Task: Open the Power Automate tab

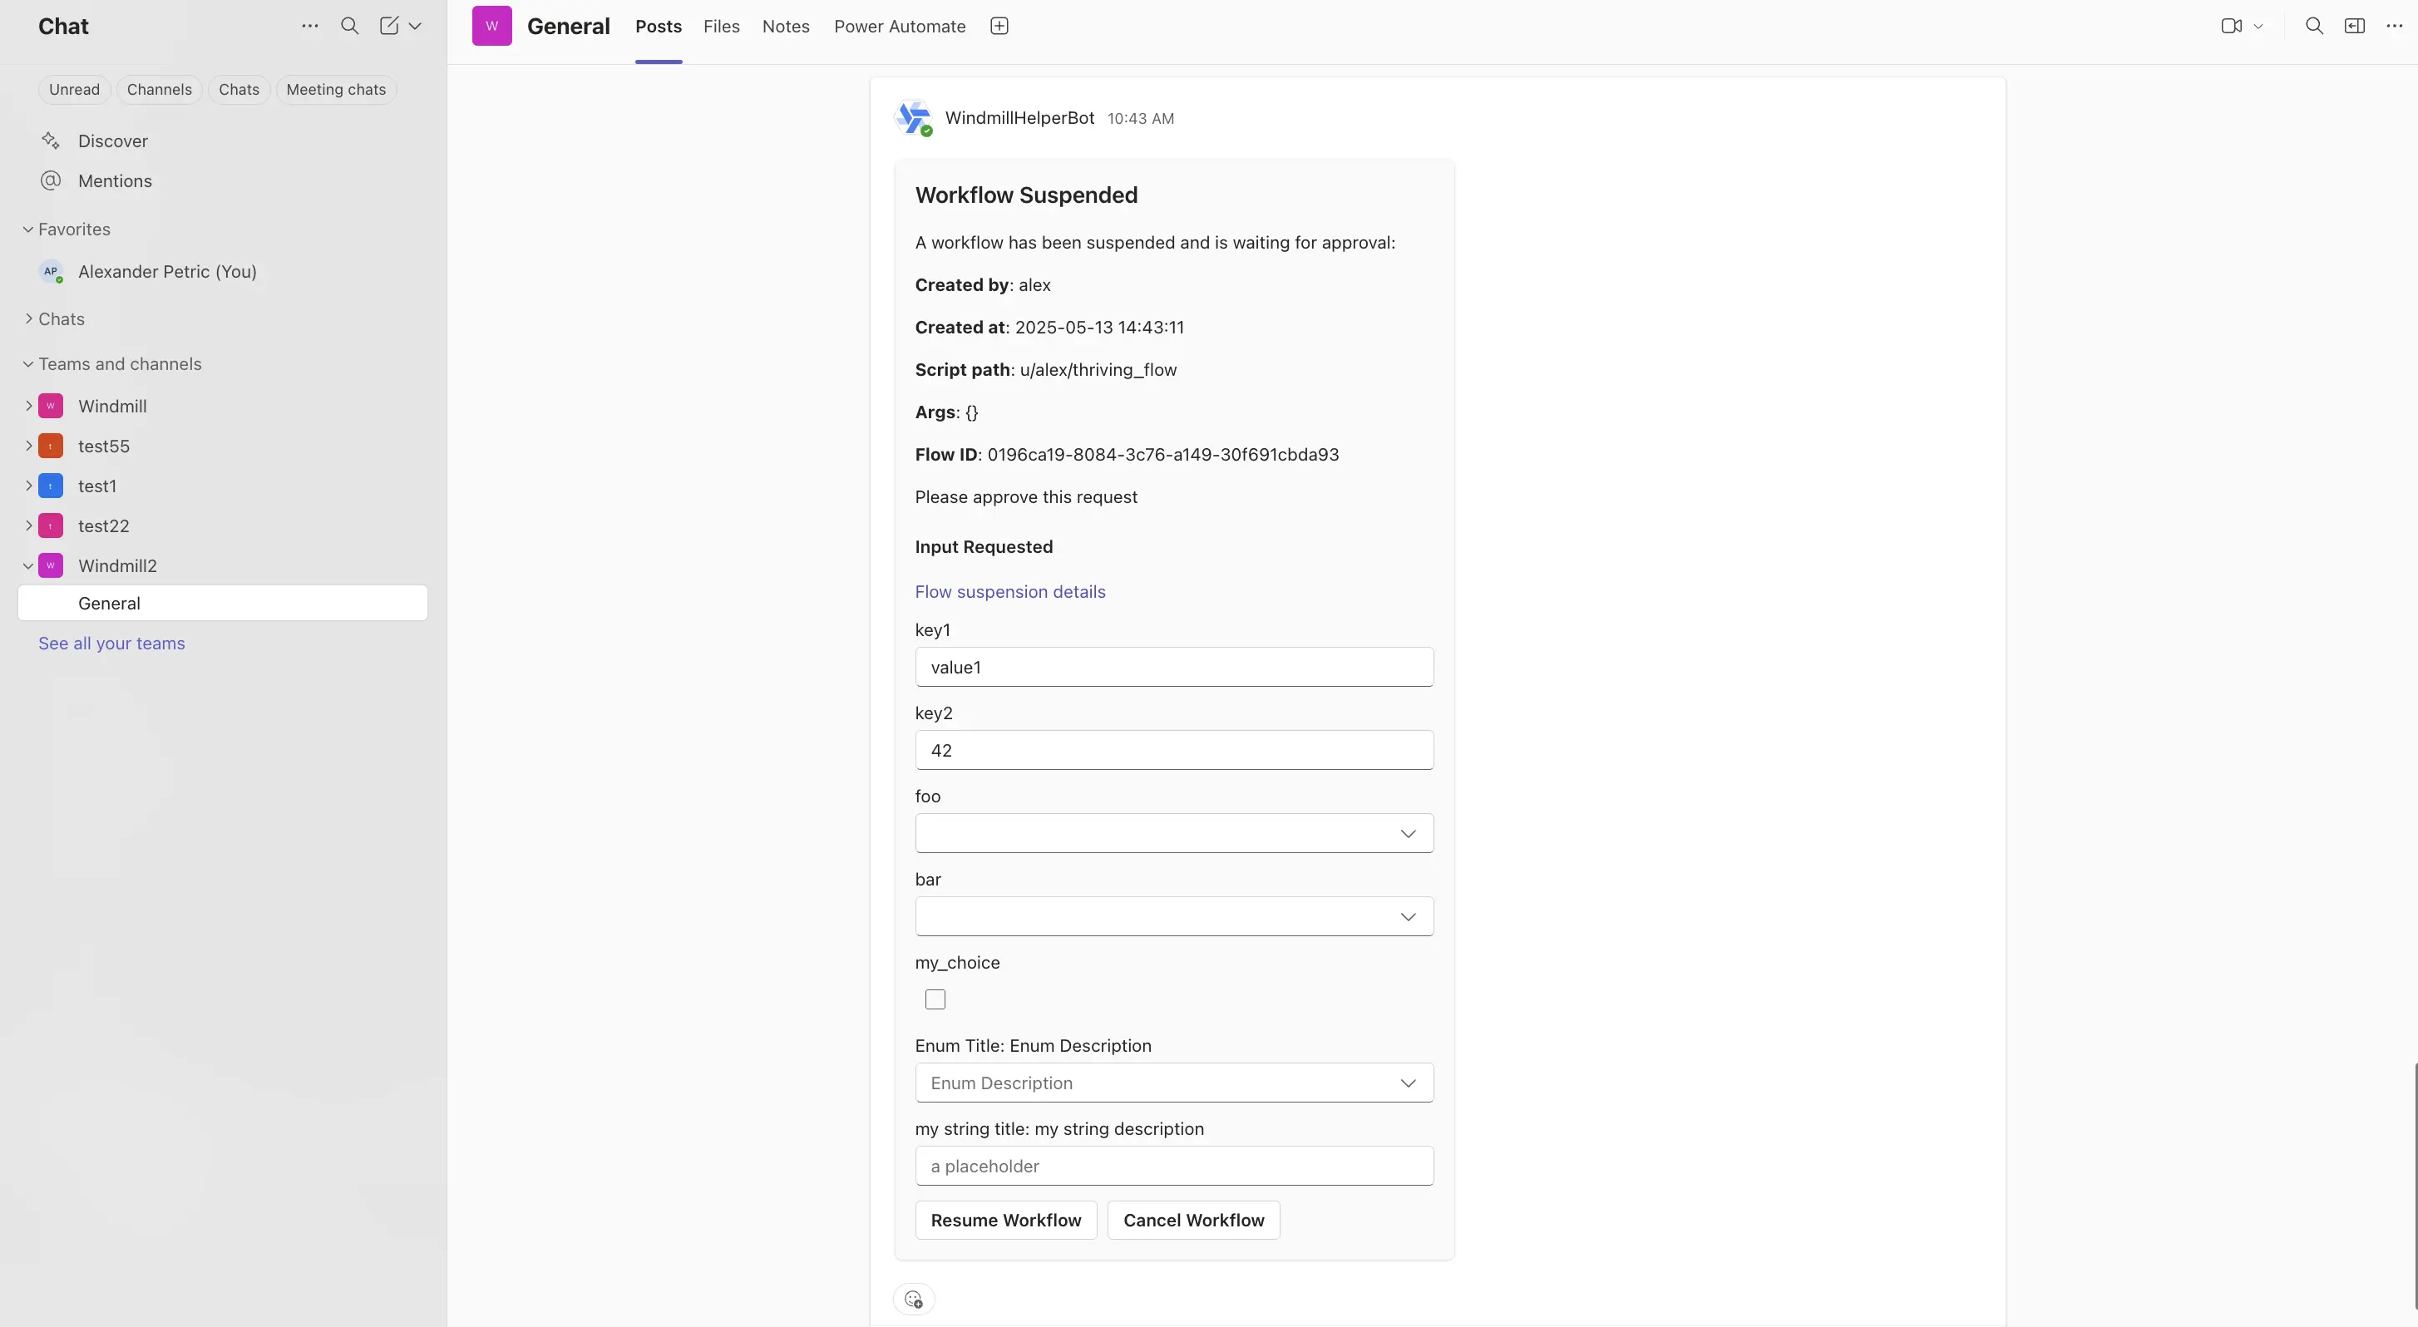Action: (x=899, y=27)
